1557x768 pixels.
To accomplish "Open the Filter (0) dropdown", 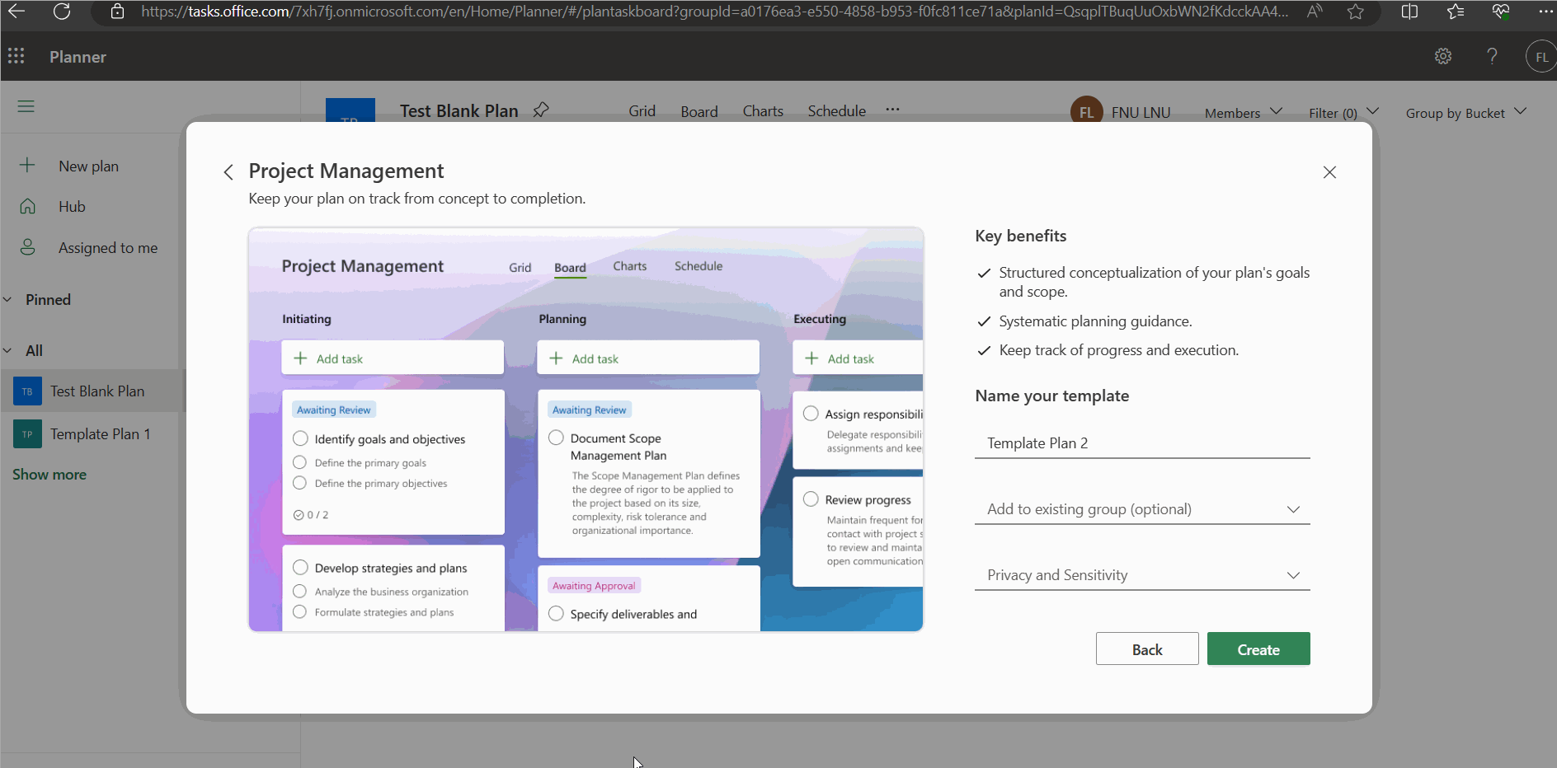I will tap(1343, 112).
